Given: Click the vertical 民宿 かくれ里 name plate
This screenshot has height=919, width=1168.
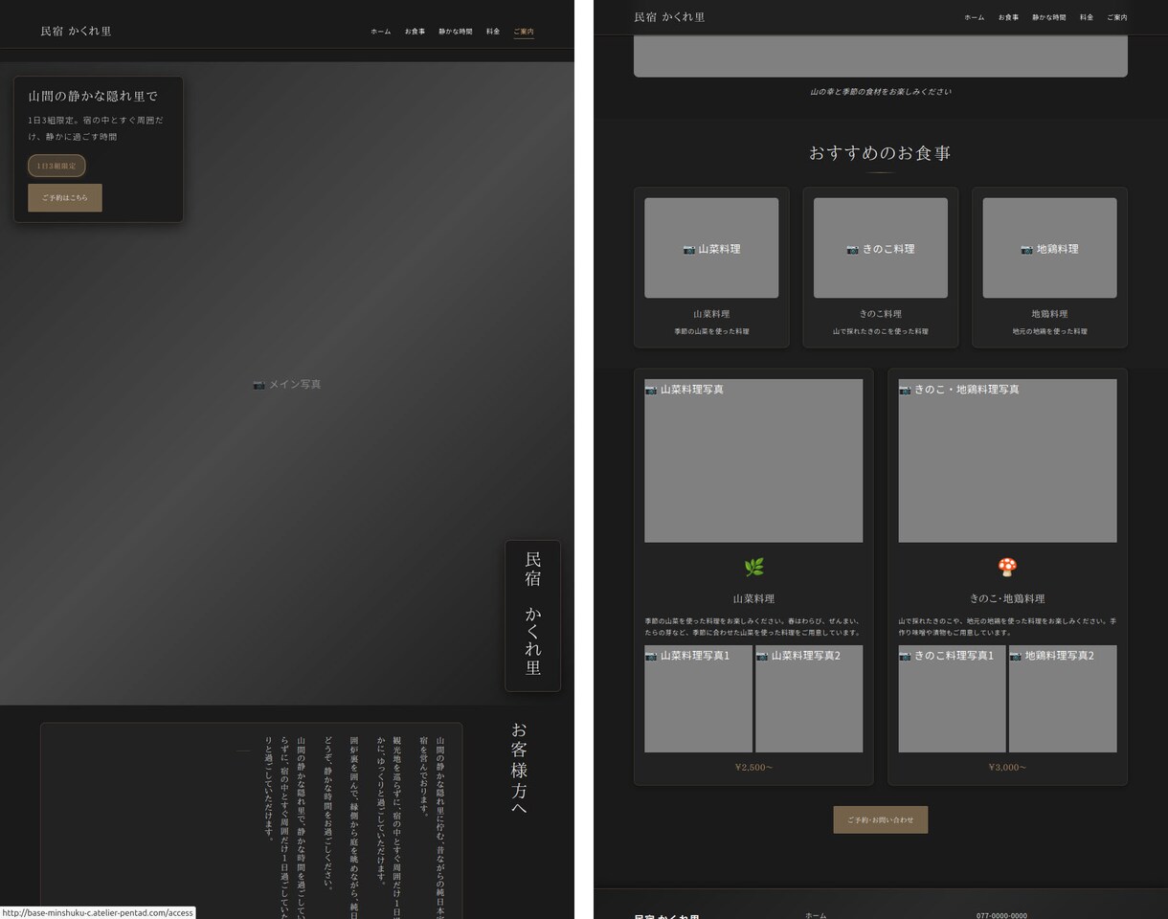Looking at the screenshot, I should point(533,616).
